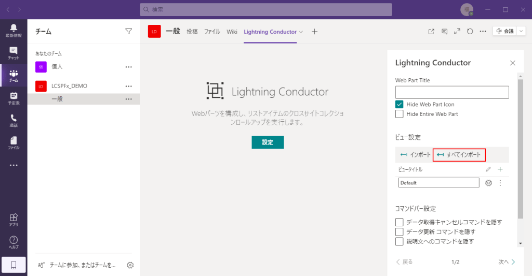Viewport: 532px width, 276px height.
Task: Show the tab conversation icon
Action: [445, 32]
